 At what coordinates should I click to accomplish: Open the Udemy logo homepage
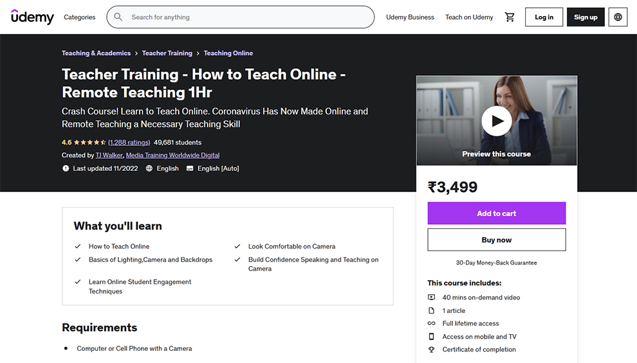click(32, 17)
